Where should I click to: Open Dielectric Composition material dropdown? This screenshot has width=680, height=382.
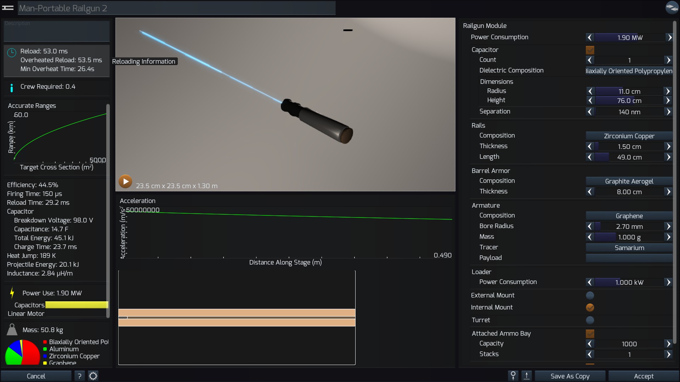click(x=629, y=71)
